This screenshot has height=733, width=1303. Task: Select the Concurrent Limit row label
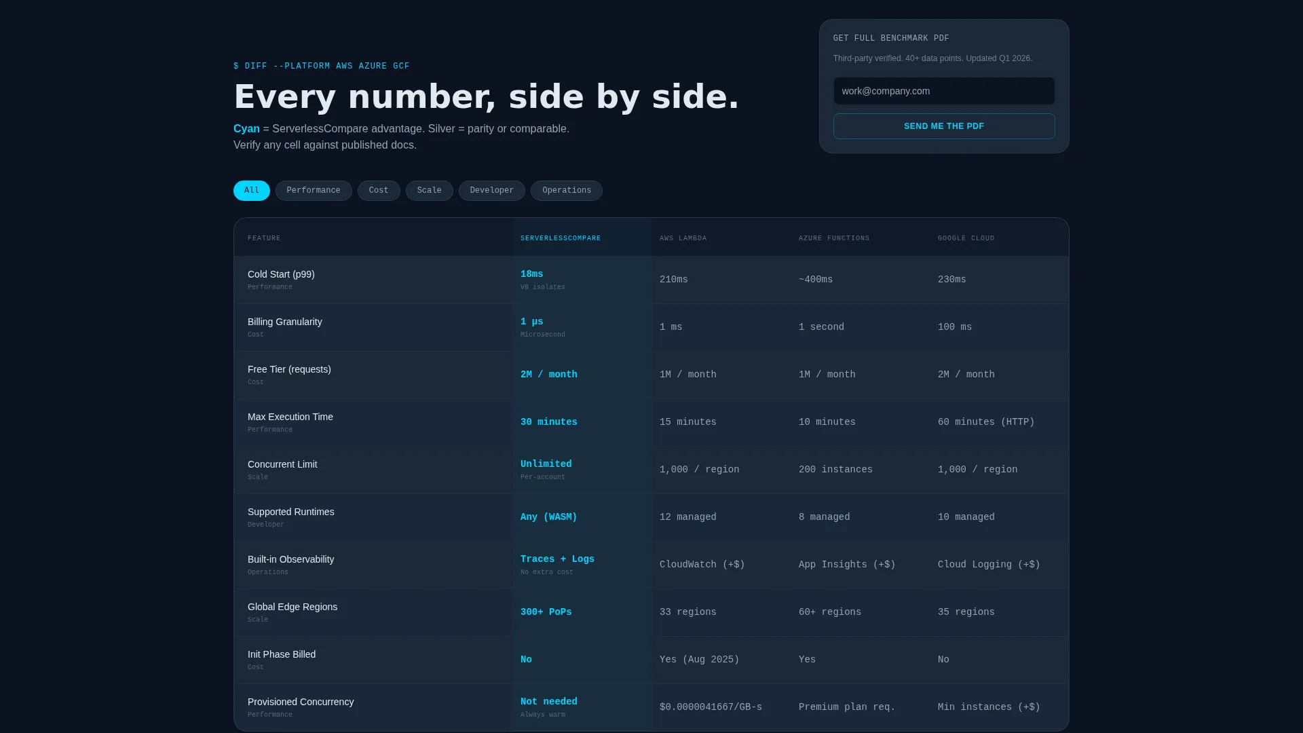click(x=282, y=464)
